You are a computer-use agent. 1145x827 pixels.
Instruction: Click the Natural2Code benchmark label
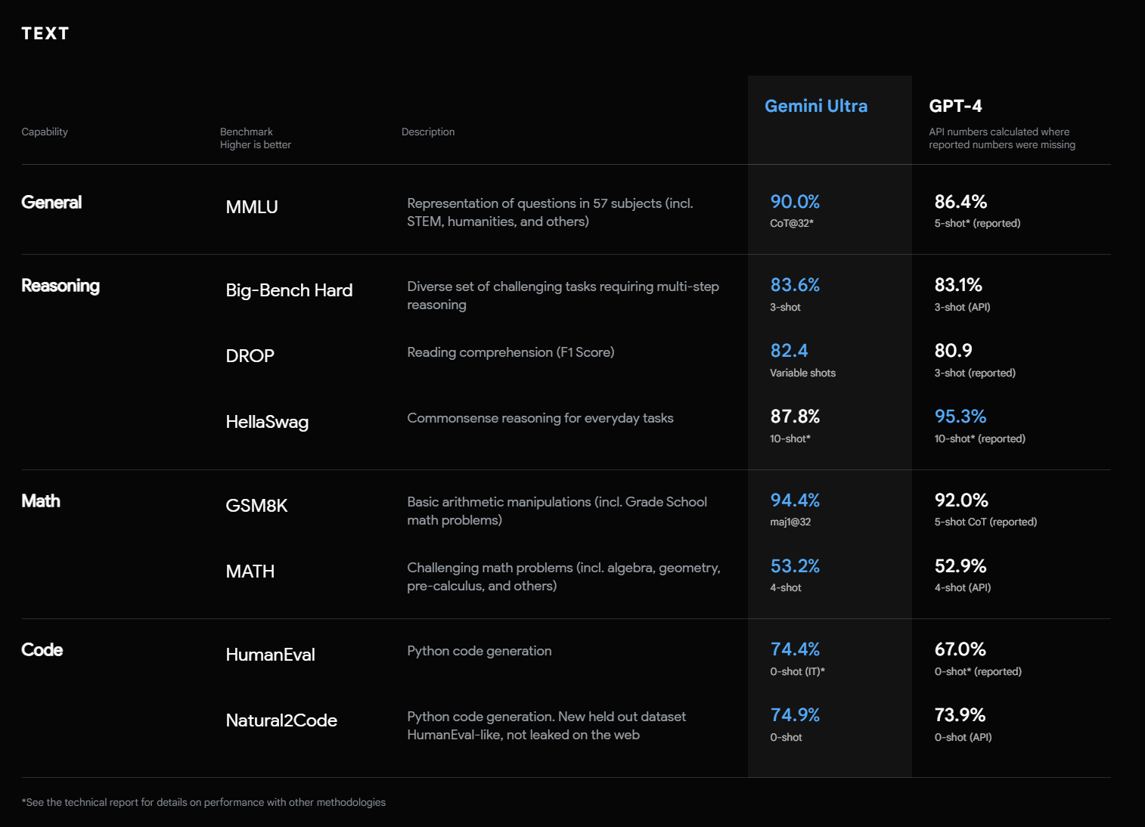point(281,720)
